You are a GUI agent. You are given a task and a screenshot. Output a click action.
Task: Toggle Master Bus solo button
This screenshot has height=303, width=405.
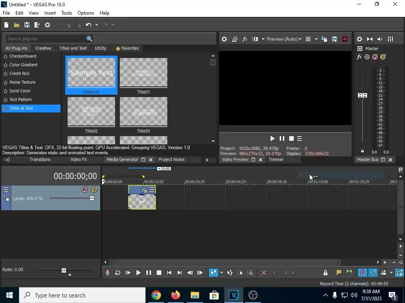(x=383, y=57)
